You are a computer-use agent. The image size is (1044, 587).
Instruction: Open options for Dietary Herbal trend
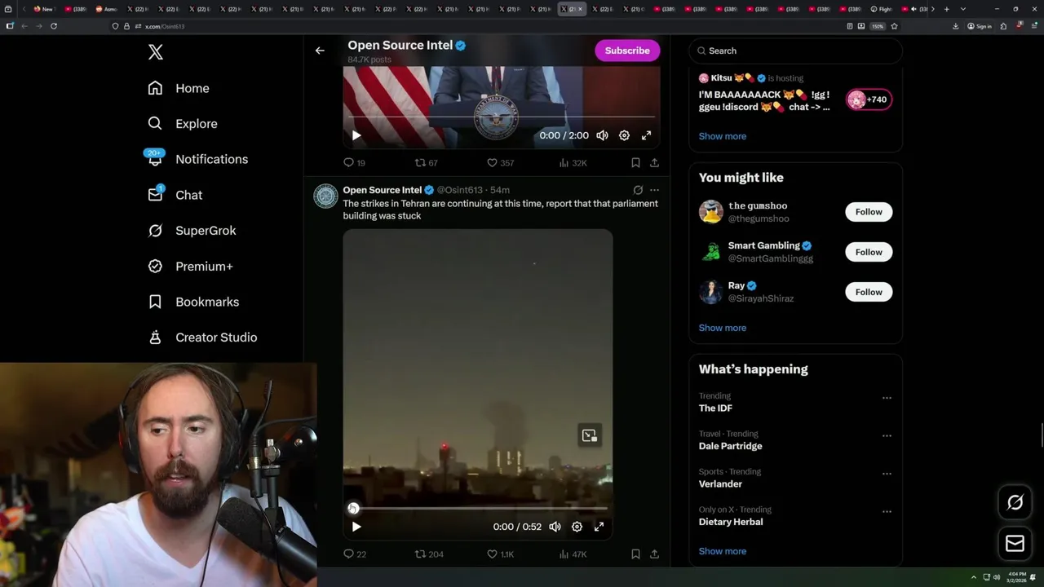887,512
